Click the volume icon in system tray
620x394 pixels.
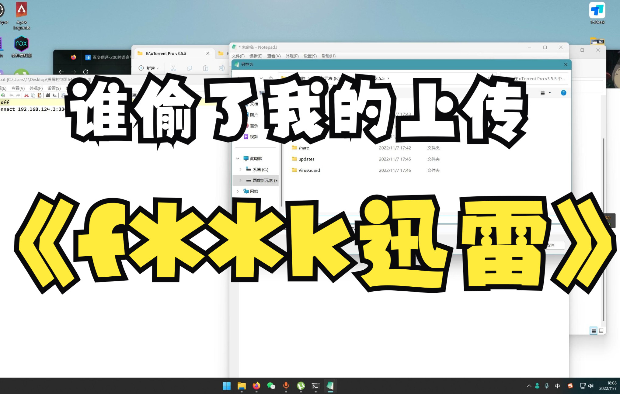pyautogui.click(x=591, y=386)
